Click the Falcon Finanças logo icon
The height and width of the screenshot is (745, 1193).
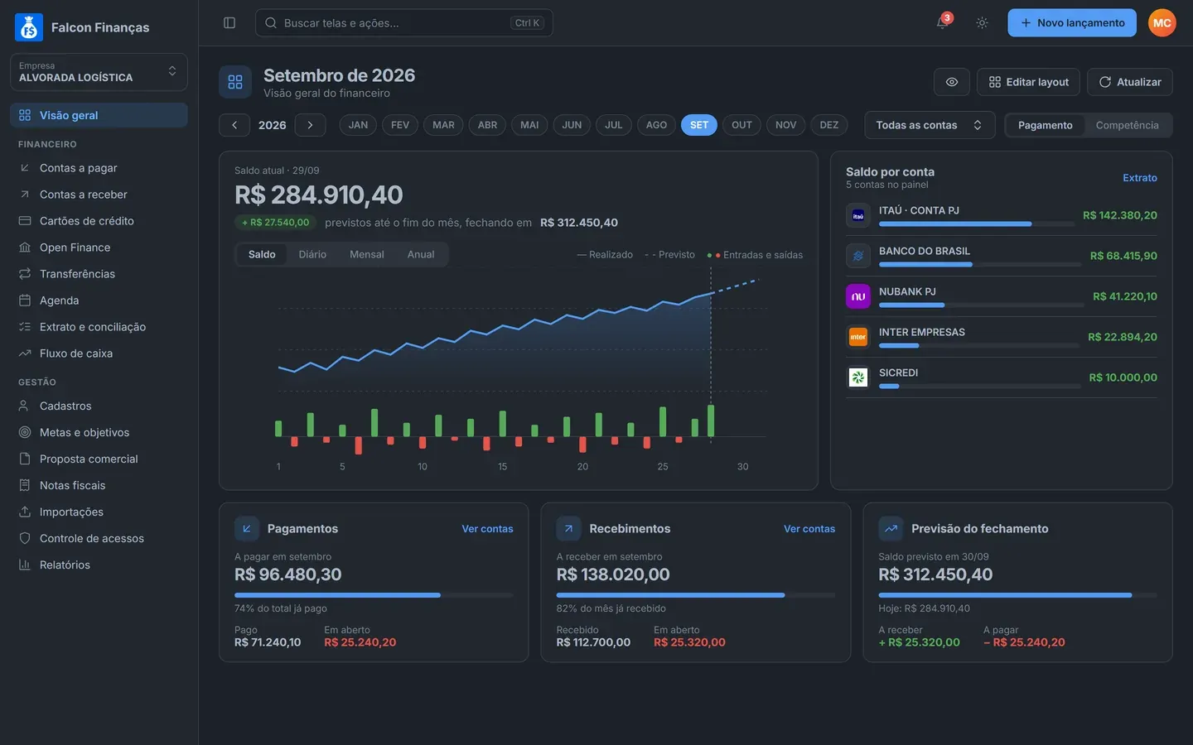pos(29,27)
